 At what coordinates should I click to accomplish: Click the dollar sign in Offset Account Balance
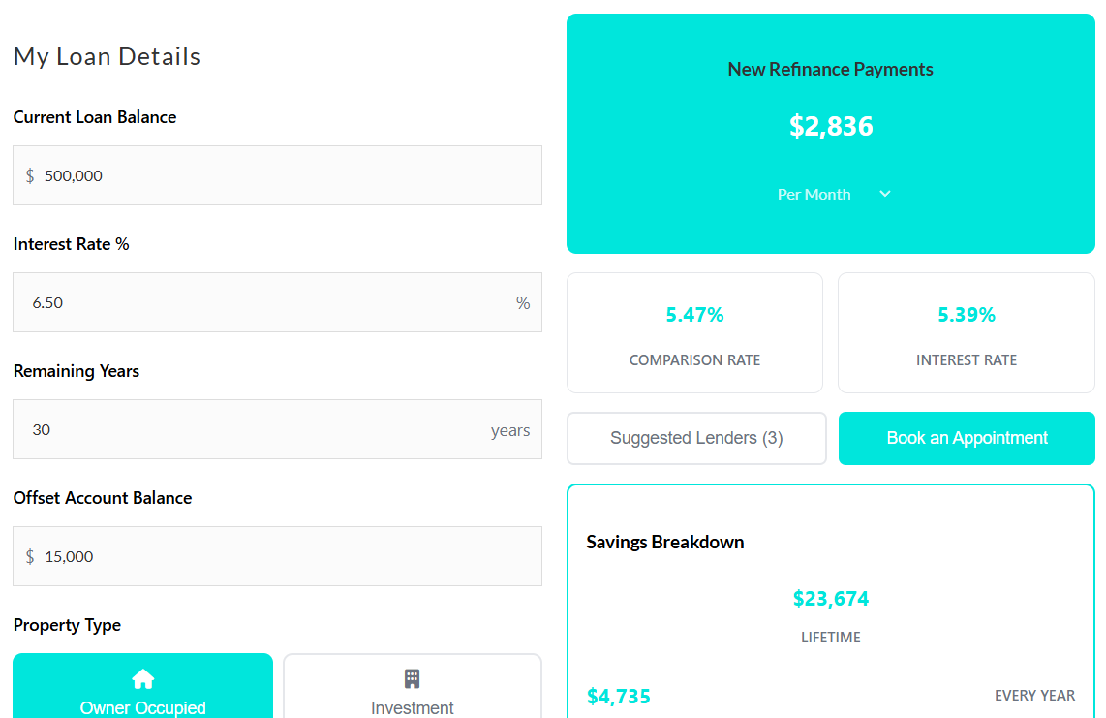(x=29, y=556)
